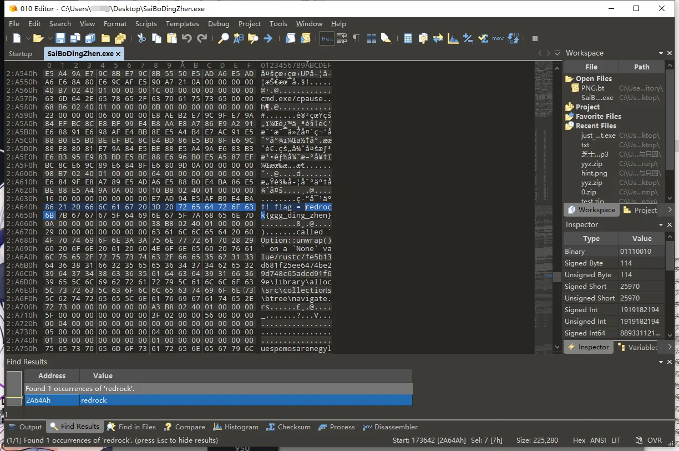Open the file tabs list dropdown

tap(557, 53)
